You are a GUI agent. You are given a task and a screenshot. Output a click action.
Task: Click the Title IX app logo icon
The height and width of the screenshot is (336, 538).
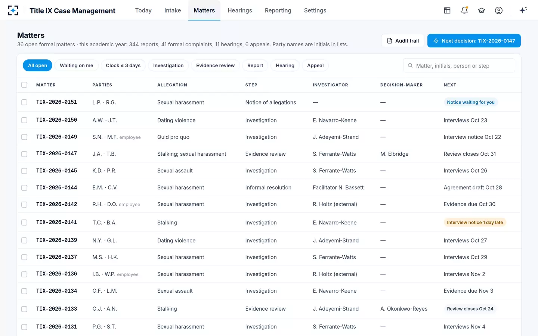pyautogui.click(x=13, y=10)
